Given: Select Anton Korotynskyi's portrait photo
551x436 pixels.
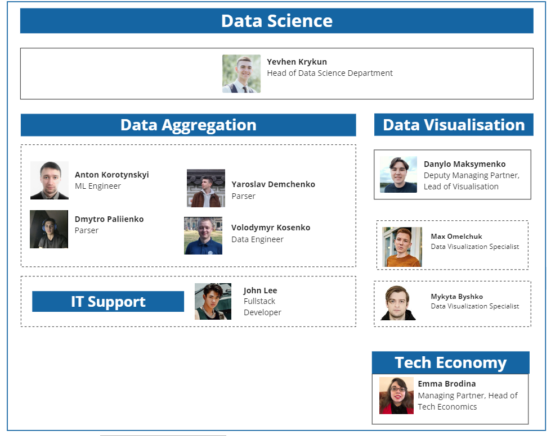Looking at the screenshot, I should (x=50, y=180).
